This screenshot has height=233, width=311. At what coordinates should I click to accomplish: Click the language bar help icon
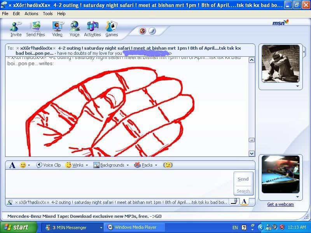click(x=244, y=228)
